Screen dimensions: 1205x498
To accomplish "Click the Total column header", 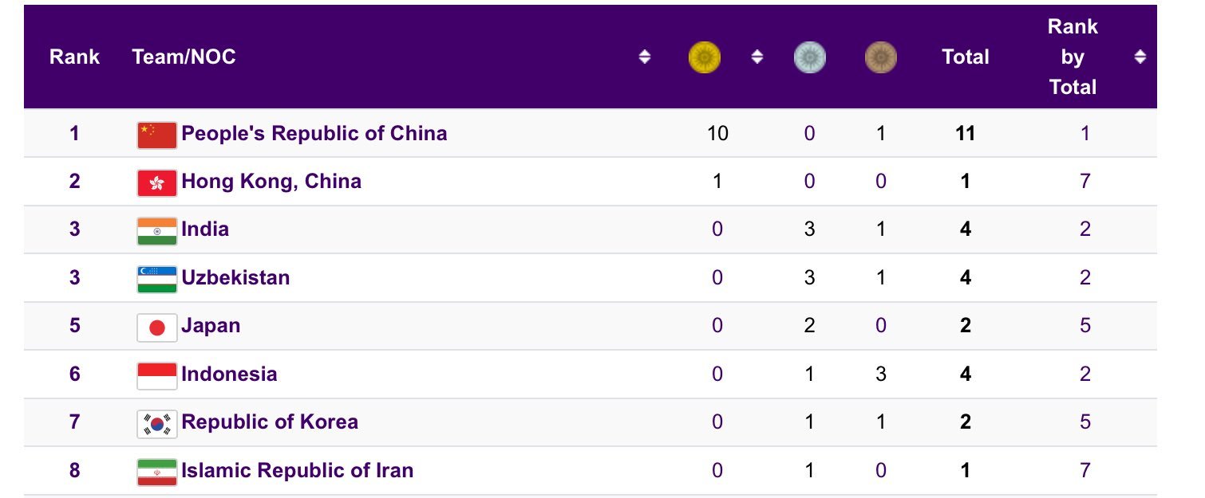I will [965, 57].
